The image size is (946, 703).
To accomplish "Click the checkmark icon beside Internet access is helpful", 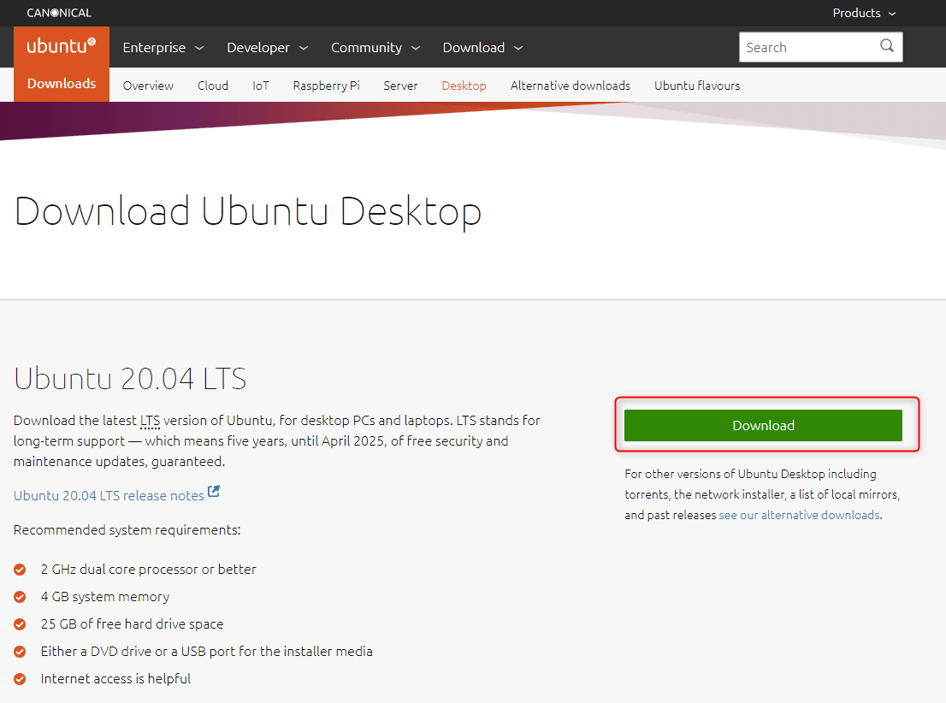I will click(x=20, y=678).
